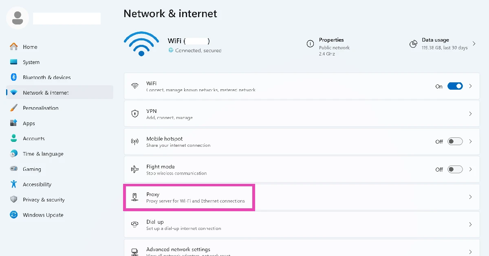Click the Gaming controller icon in the sidebar
489x256 pixels.
pos(14,169)
